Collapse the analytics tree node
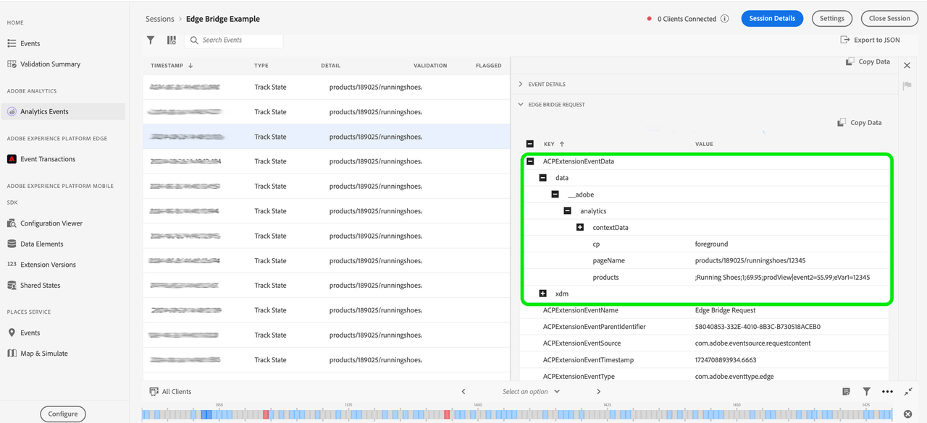This screenshot has height=423, width=927. [567, 211]
